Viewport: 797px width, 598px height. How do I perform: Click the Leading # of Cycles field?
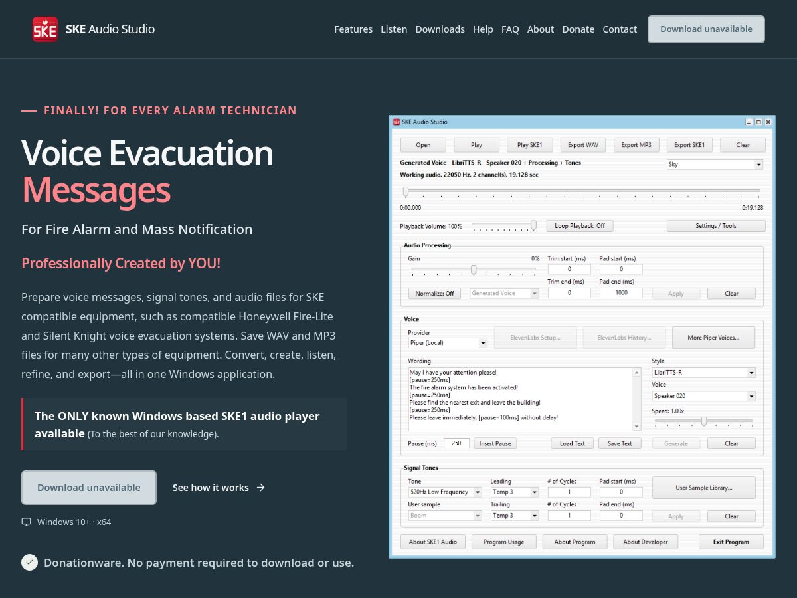click(x=569, y=492)
